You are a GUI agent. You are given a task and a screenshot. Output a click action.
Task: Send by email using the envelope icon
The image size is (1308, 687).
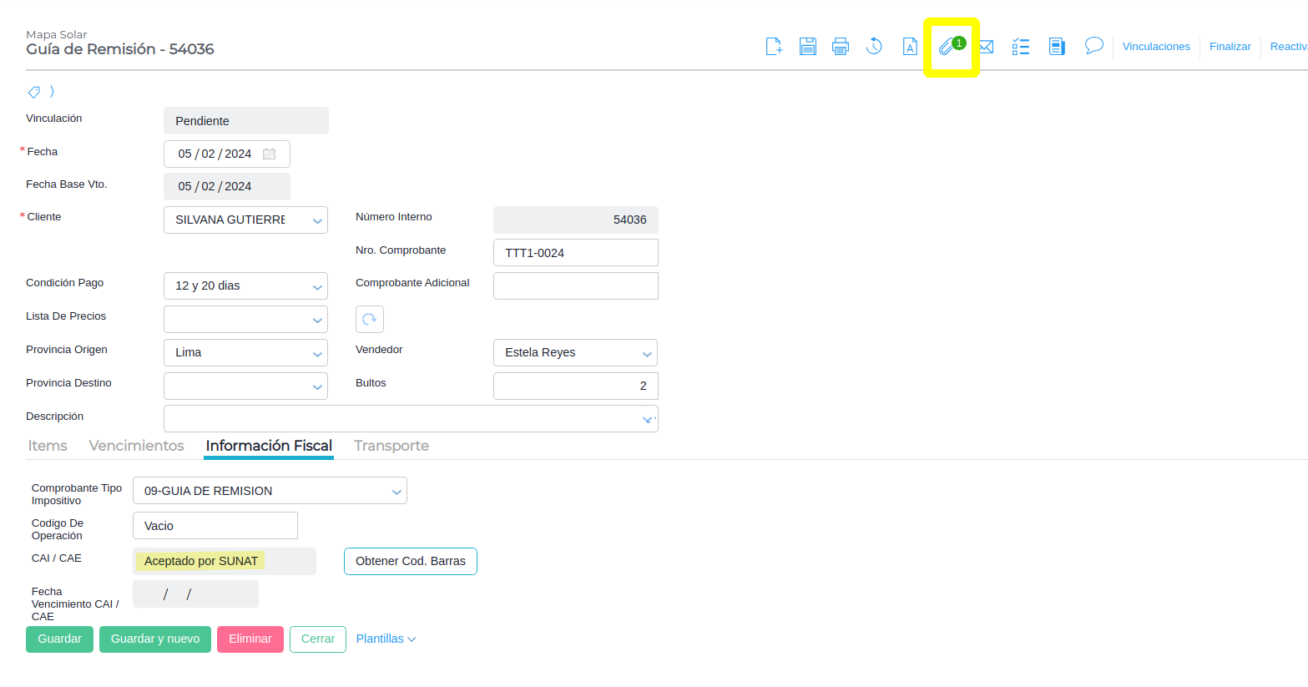tap(986, 47)
